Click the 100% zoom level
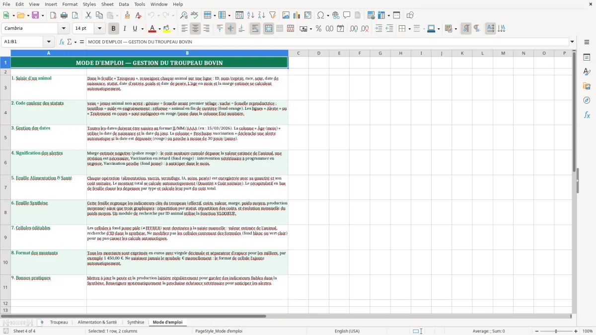This screenshot has height=335, width=596. [588, 331]
